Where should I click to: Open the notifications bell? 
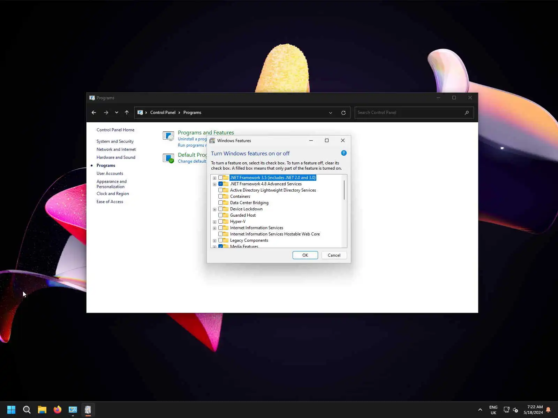tap(548, 410)
